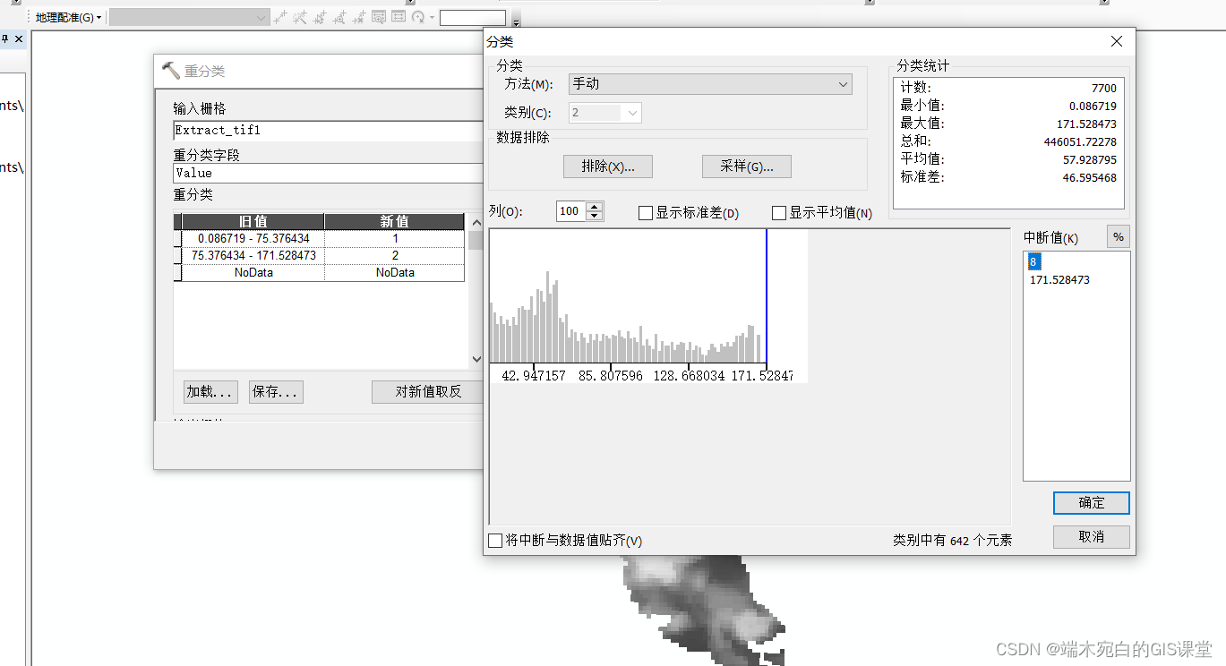Enable 显示平均值(N) checkbox

point(779,213)
